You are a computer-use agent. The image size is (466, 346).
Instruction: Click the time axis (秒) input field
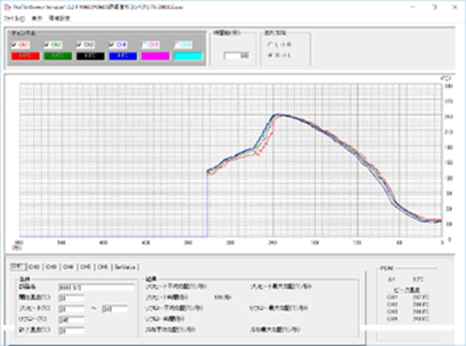[235, 55]
